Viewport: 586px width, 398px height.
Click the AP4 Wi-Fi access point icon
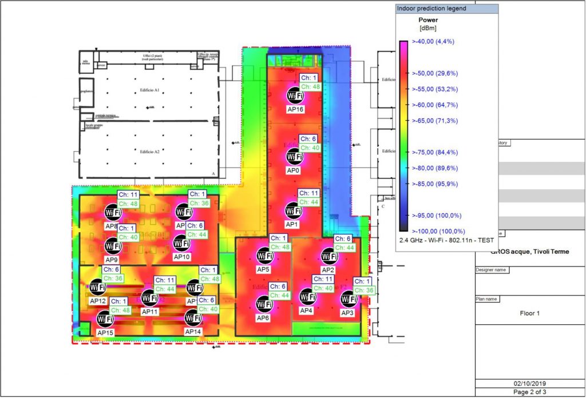(307, 297)
